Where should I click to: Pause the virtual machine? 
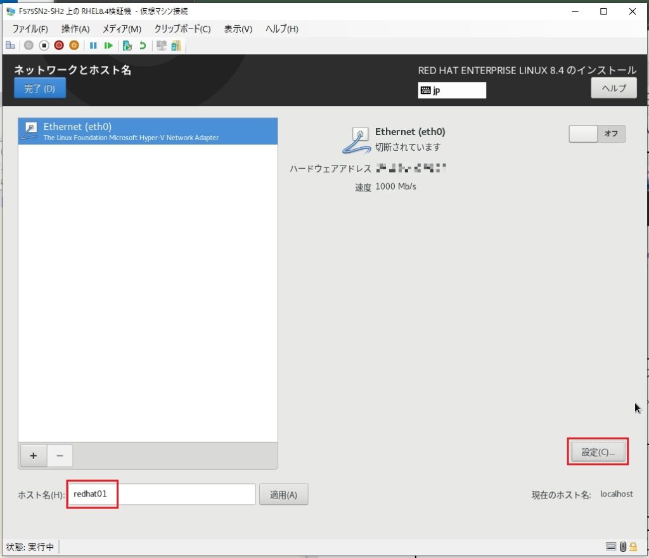pos(93,46)
